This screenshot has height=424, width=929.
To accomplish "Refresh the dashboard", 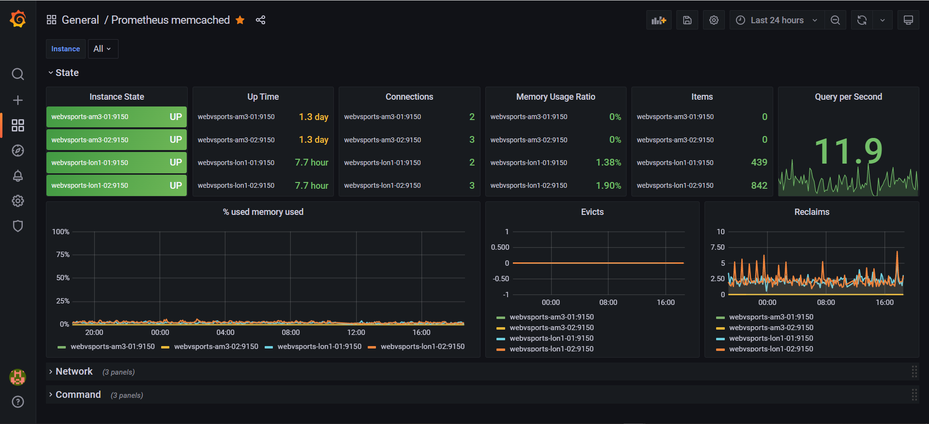I will (x=862, y=20).
